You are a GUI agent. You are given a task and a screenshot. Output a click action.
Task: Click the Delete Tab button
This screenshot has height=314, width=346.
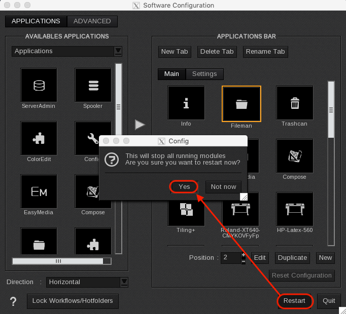pos(217,52)
